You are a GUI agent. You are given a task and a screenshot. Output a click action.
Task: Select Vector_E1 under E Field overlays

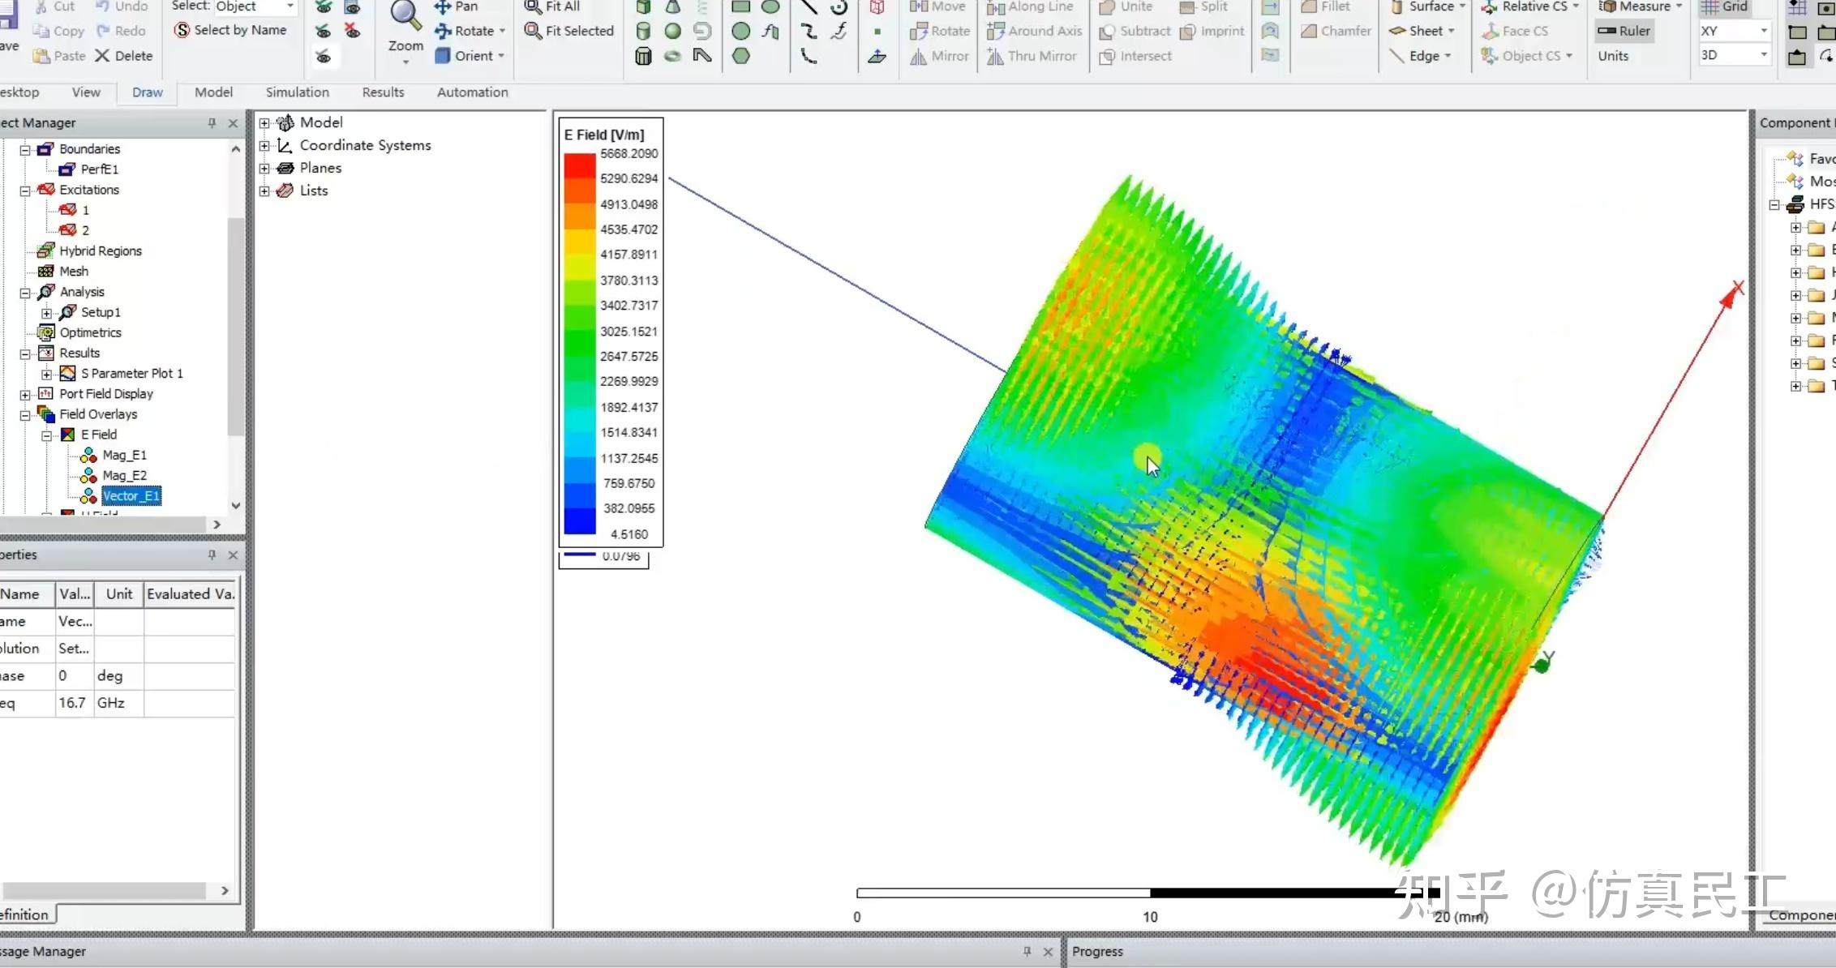(131, 495)
